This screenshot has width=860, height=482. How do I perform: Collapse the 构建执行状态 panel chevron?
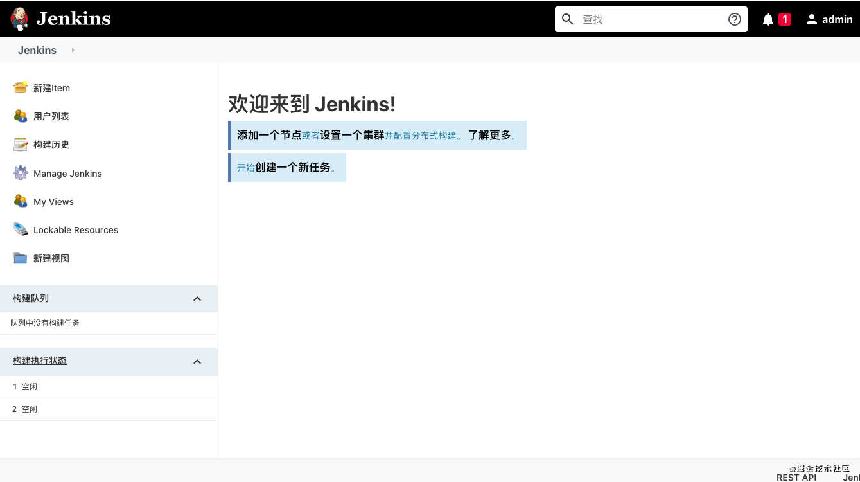(197, 362)
